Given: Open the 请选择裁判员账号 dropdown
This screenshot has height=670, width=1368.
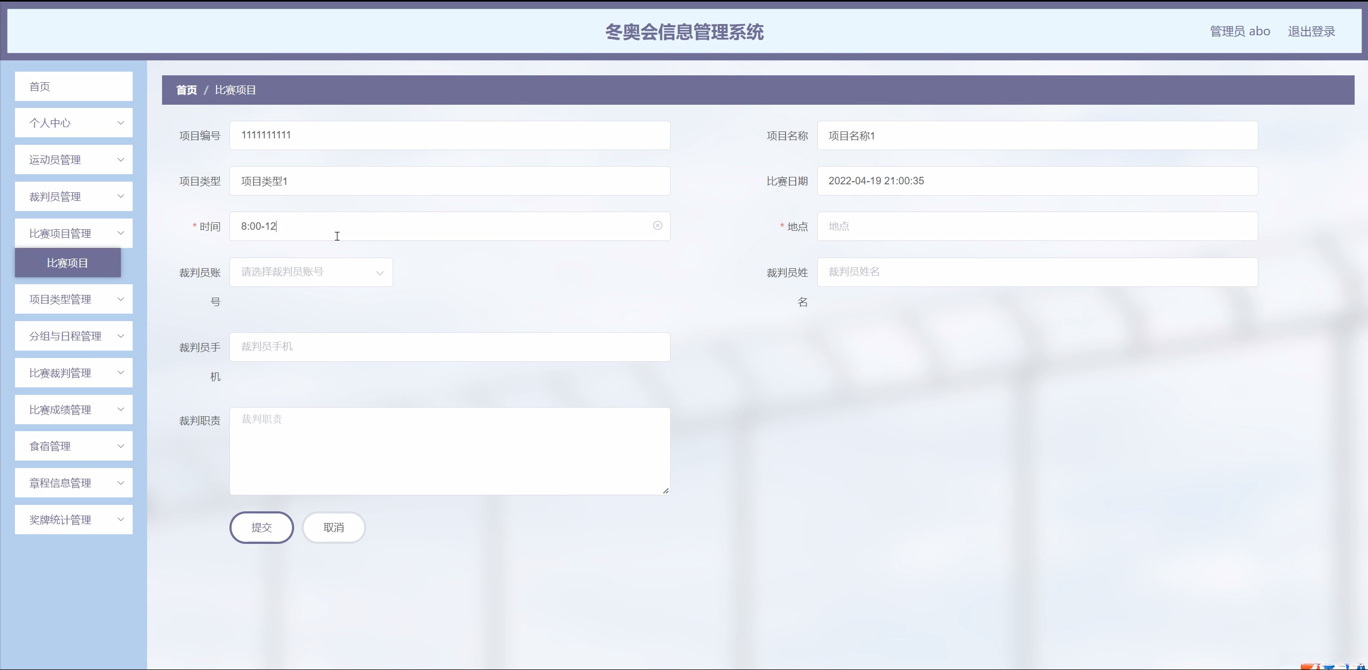Looking at the screenshot, I should pyautogui.click(x=311, y=272).
